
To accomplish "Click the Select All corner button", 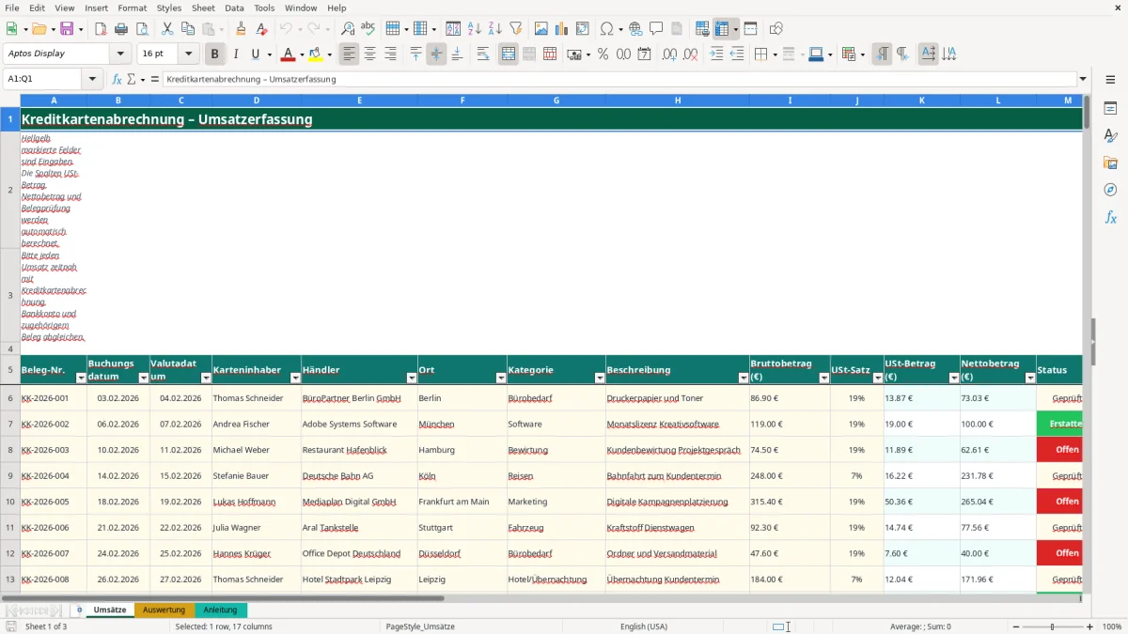I will [x=10, y=100].
